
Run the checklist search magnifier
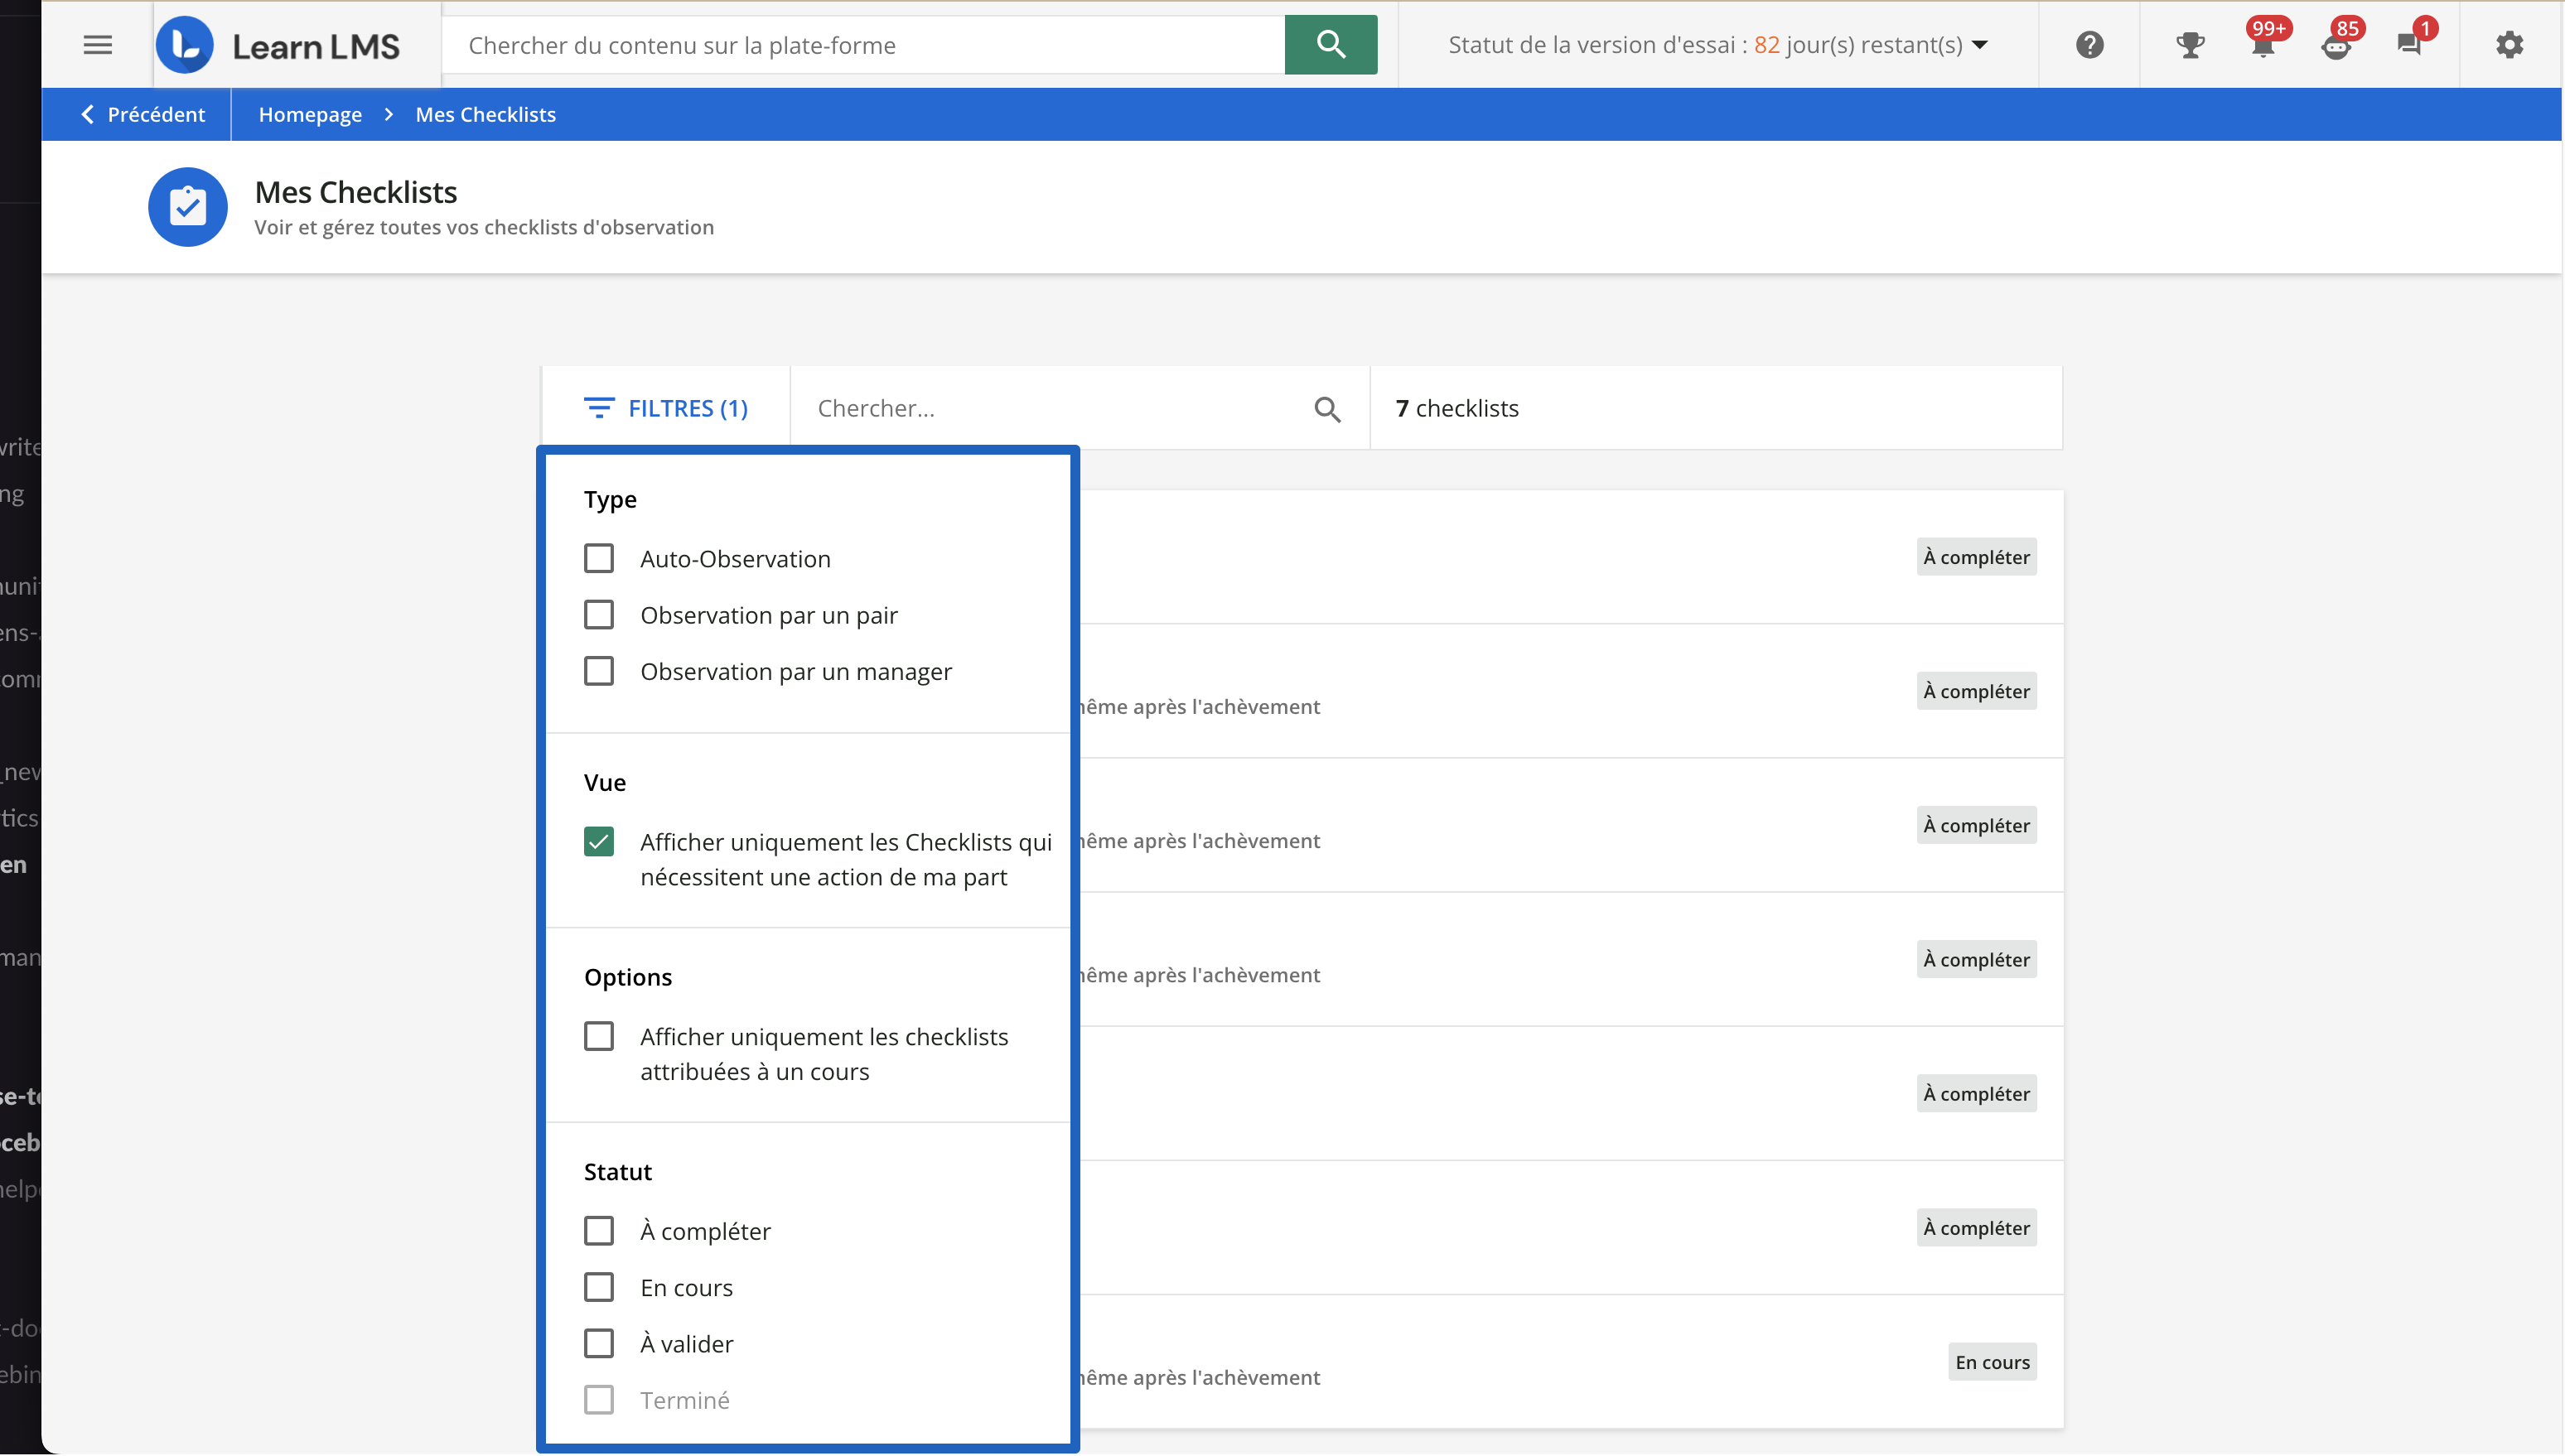1327,409
